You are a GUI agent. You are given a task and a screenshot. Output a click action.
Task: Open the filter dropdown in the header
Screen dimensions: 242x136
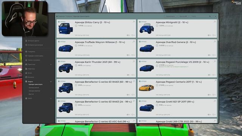click(183, 16)
